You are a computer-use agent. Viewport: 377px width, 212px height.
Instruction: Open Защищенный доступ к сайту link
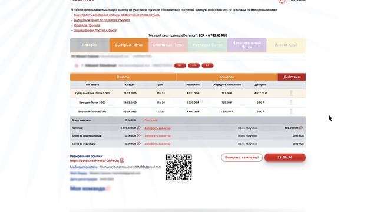pos(95,30)
